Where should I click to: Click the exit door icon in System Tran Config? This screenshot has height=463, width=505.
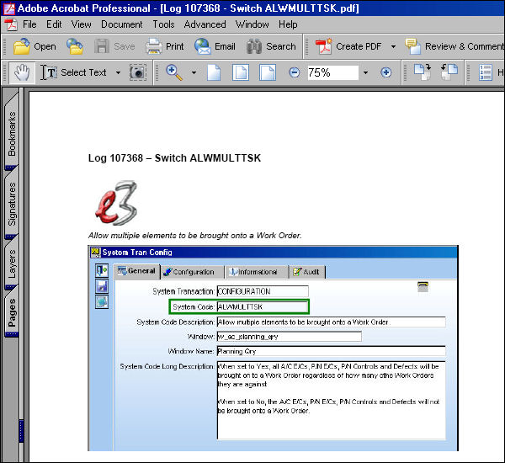tap(102, 270)
